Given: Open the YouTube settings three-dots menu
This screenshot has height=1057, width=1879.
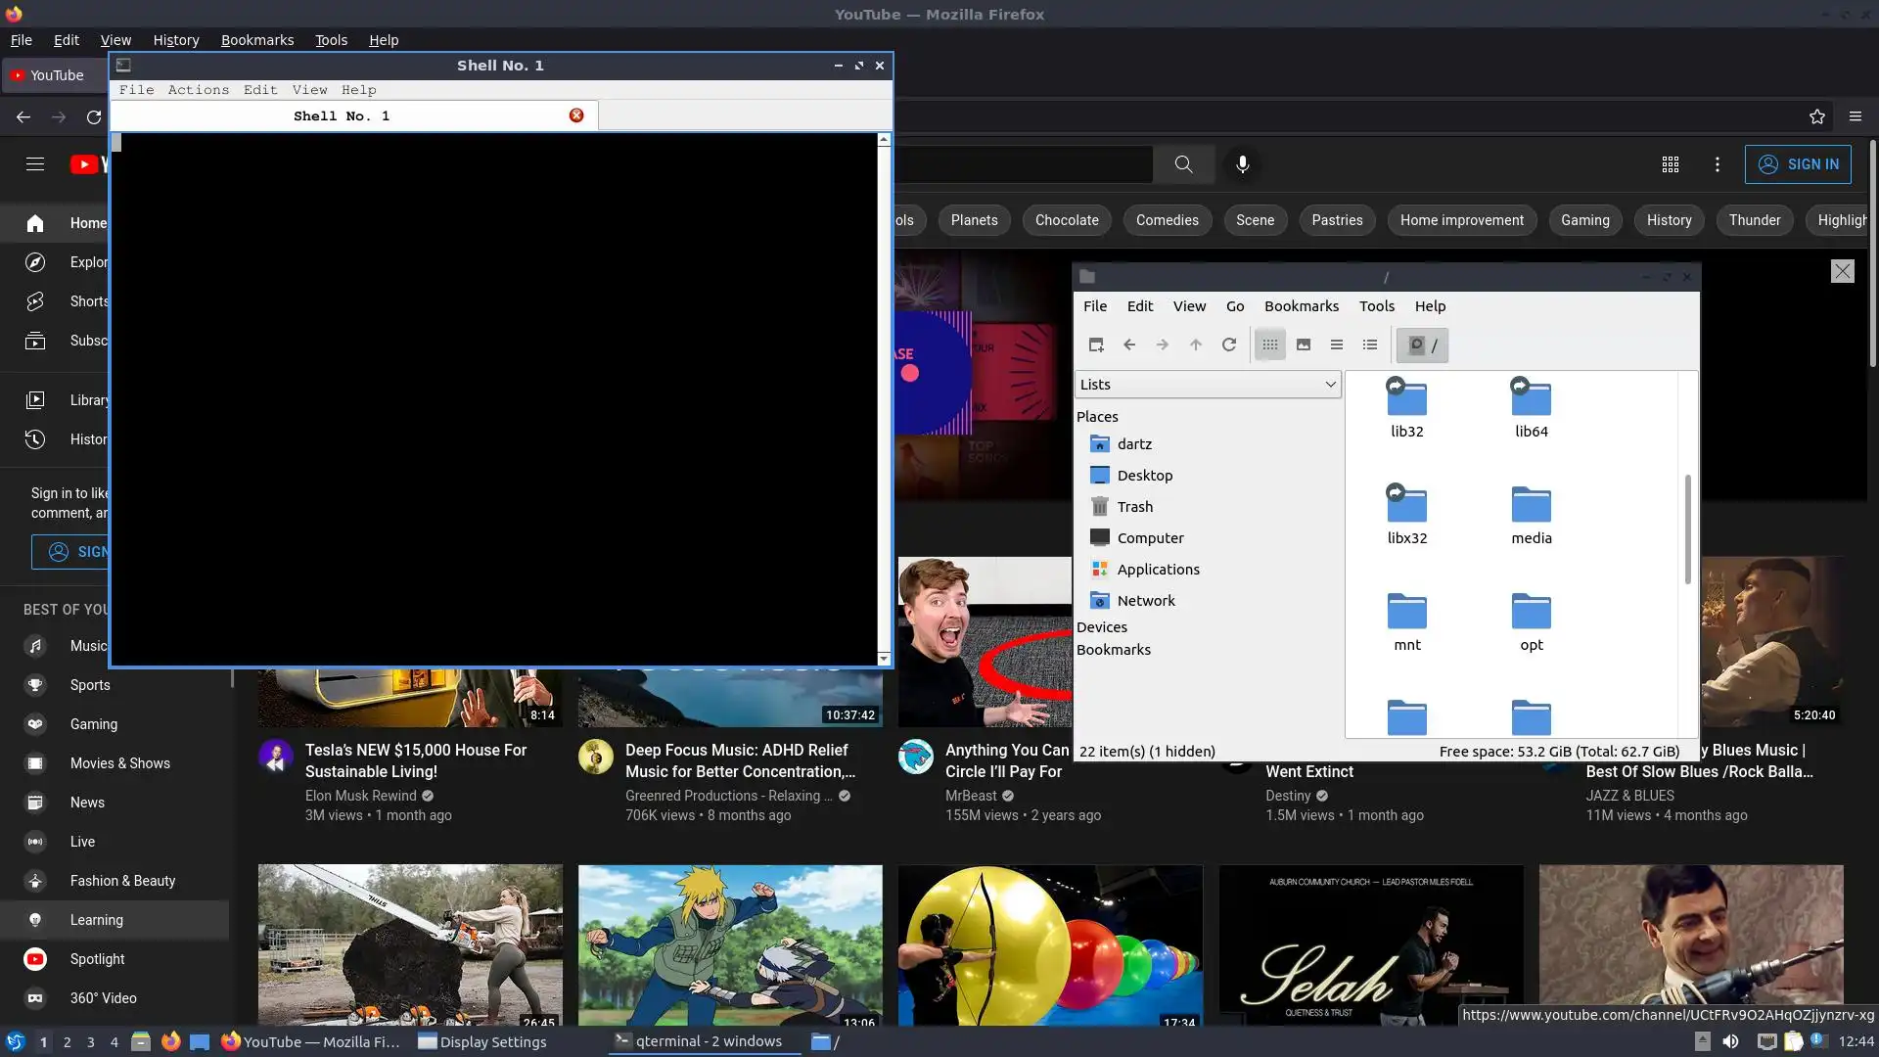Looking at the screenshot, I should pyautogui.click(x=1717, y=164).
